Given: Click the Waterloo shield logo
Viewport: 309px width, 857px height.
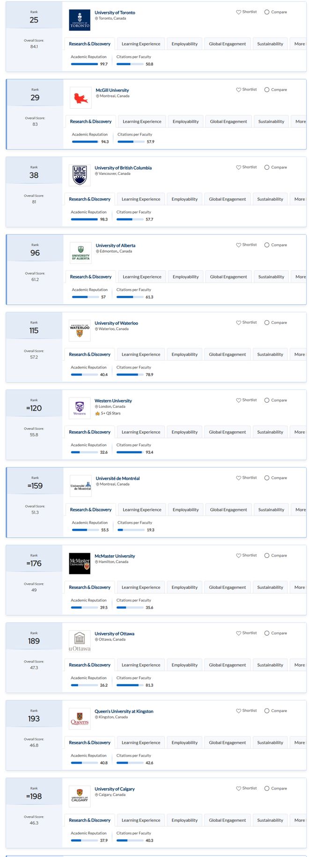Looking at the screenshot, I should click(x=80, y=331).
